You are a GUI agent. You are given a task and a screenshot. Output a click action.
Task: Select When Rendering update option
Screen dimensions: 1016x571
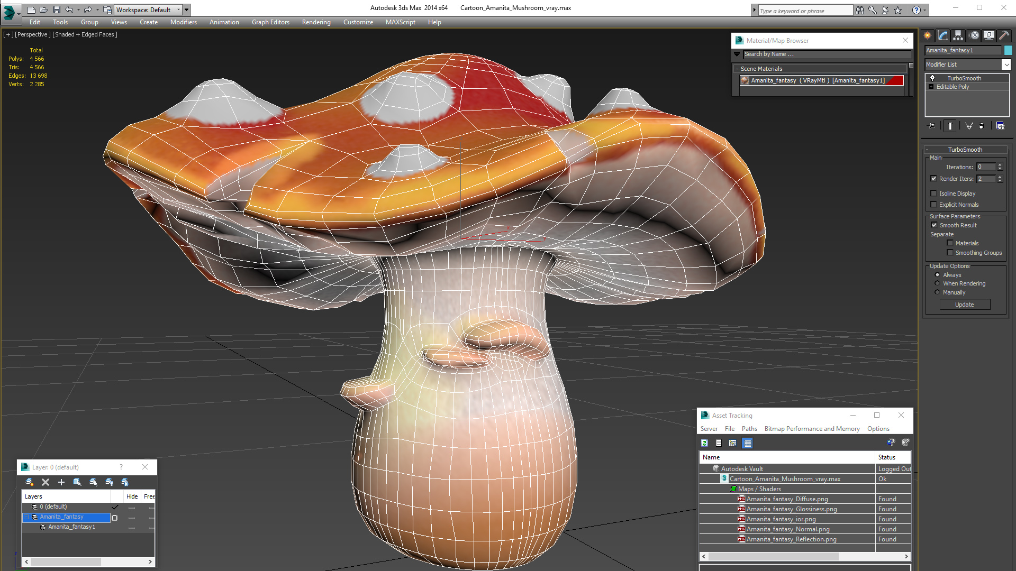click(938, 283)
